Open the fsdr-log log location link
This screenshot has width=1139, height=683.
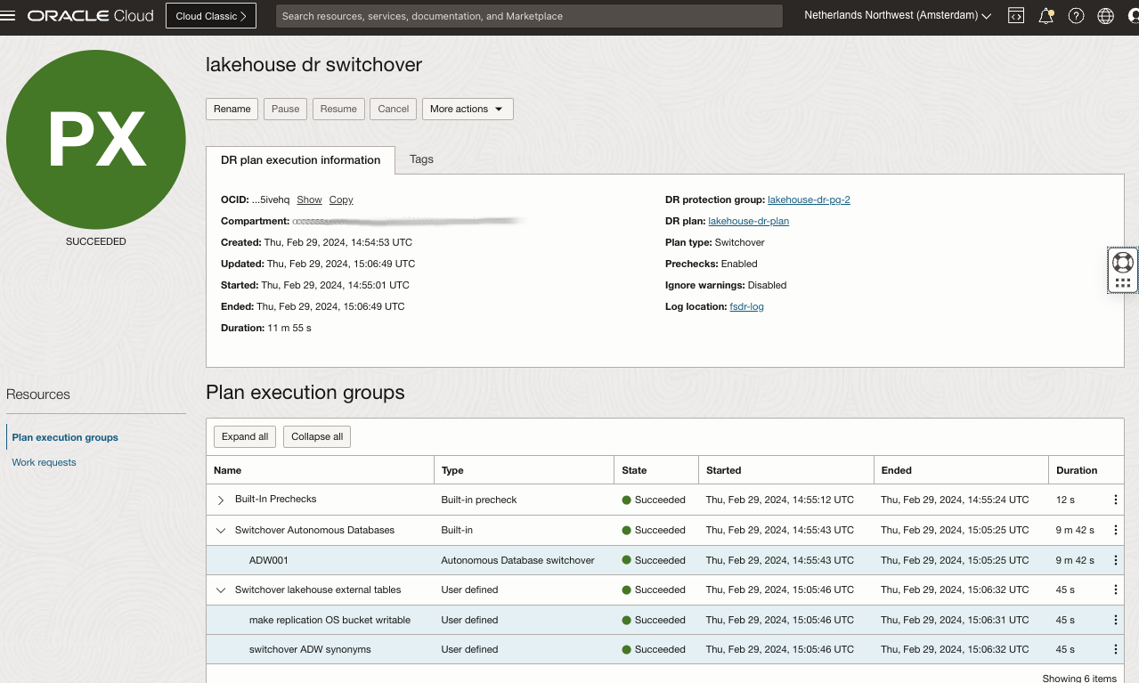(x=746, y=306)
